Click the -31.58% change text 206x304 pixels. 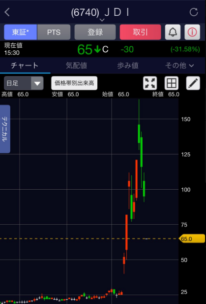coord(185,49)
